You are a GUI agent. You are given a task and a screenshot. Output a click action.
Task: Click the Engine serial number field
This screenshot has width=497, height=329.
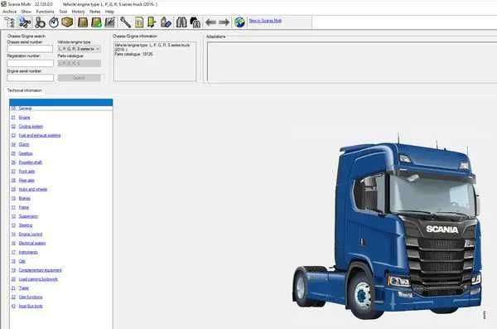[x=31, y=78]
